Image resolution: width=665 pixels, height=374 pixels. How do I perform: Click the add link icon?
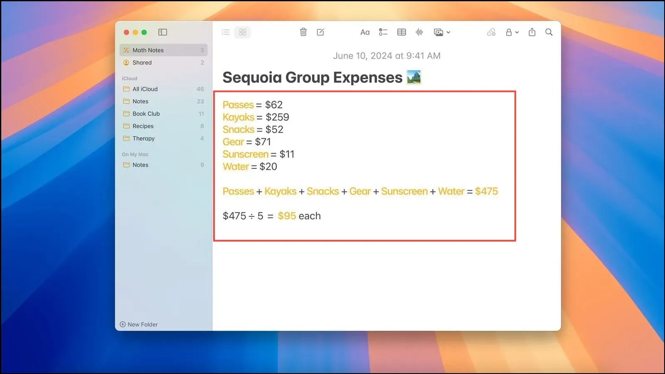pos(491,32)
